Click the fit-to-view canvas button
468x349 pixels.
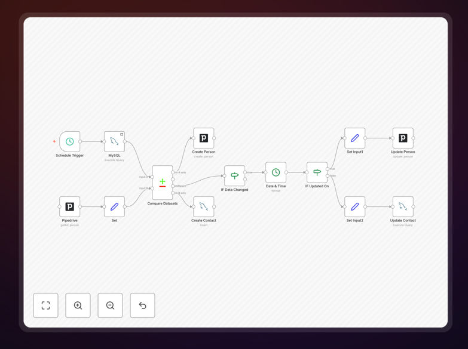click(45, 305)
